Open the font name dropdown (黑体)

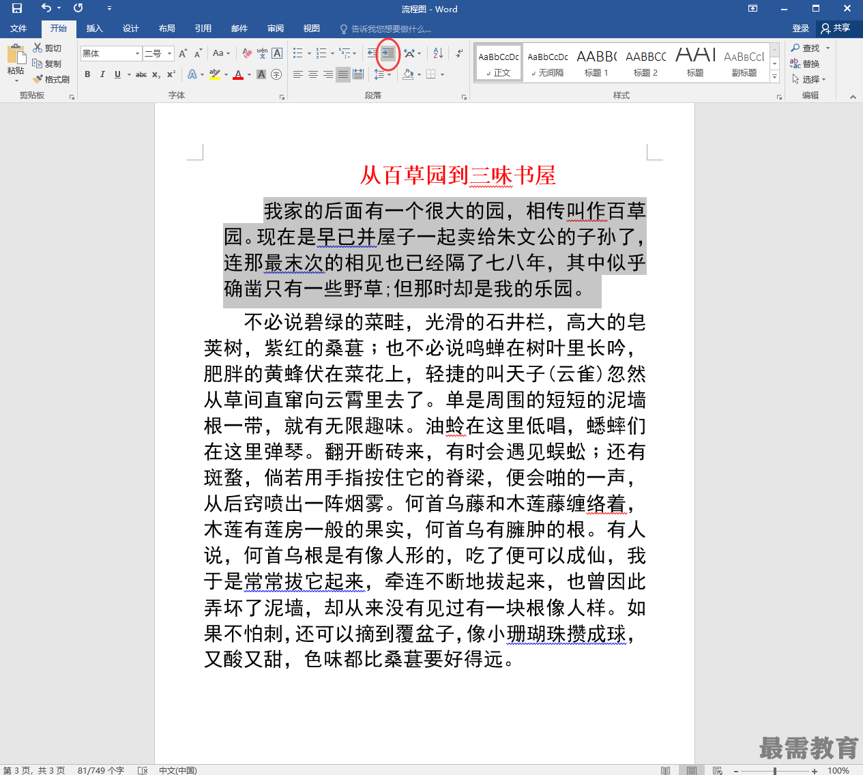click(x=137, y=53)
